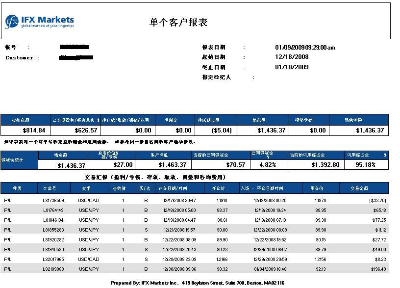Click used margin percentage 4.82%
400x288 pixels.
point(268,165)
